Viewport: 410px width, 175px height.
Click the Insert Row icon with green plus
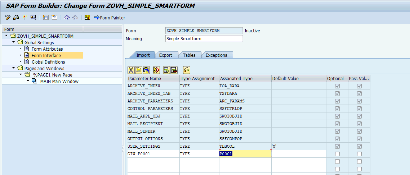[x=166, y=70]
